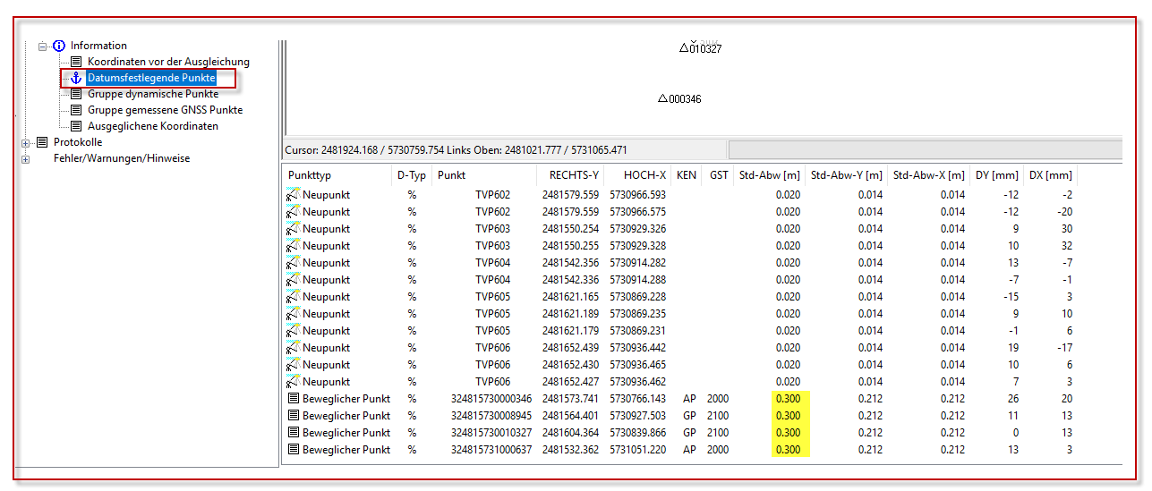Click list icon next to Ausgeglichene Koordinaten
This screenshot has width=1152, height=491.
pyautogui.click(x=76, y=126)
